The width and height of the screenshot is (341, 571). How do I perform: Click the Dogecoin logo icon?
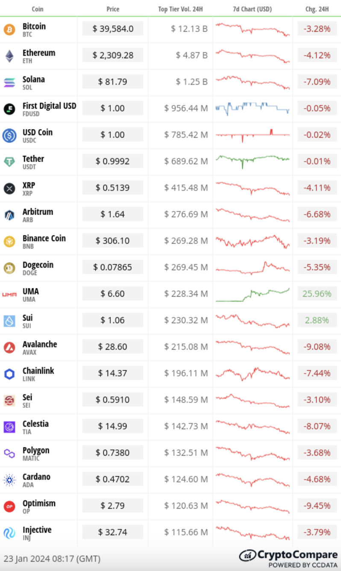(9, 268)
